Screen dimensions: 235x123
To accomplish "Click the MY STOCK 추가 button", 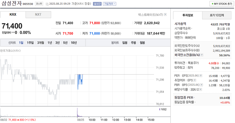I will 222,4.
